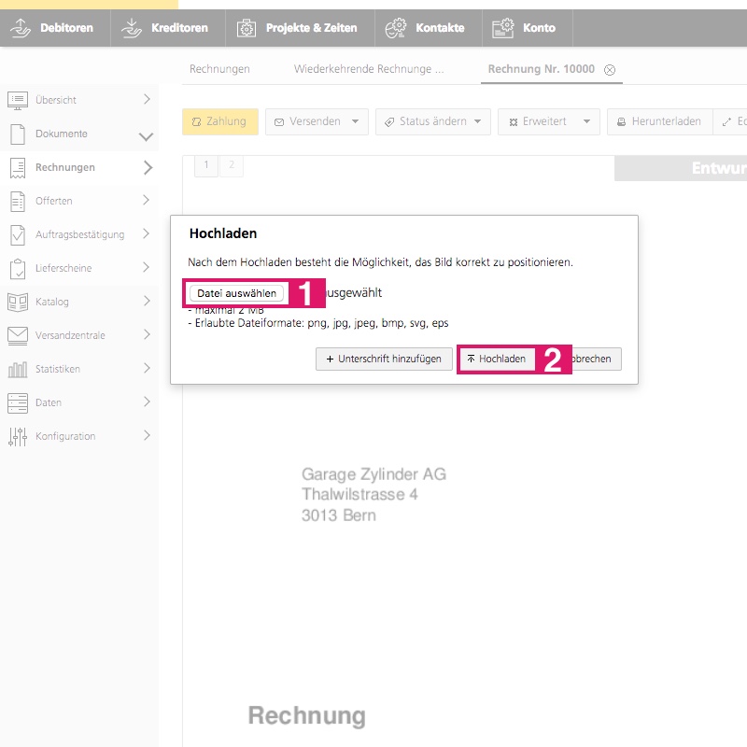Screen dimensions: 747x747
Task: Click the Offerten document icon
Action: pos(17,201)
